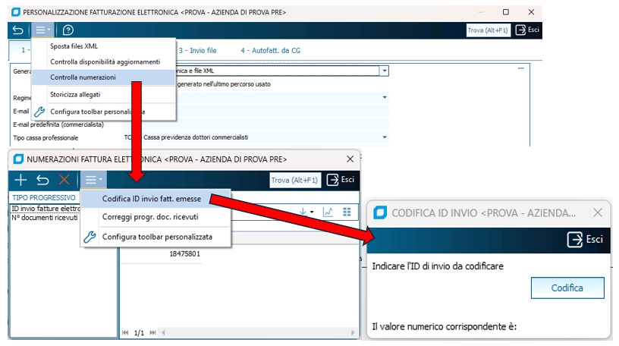This screenshot has height=346, width=619.
Task: Switch to the 3 - Invio file tab
Action: (197, 51)
